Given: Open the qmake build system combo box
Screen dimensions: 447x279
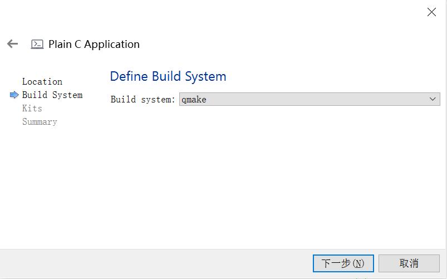Looking at the screenshot, I should click(x=309, y=100).
